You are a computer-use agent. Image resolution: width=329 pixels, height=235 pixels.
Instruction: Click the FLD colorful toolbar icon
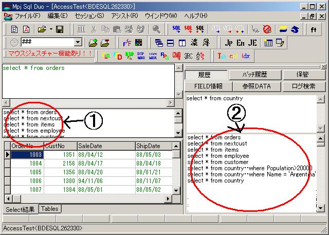click(118, 56)
